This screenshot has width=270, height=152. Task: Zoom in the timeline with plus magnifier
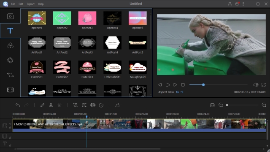(264, 105)
